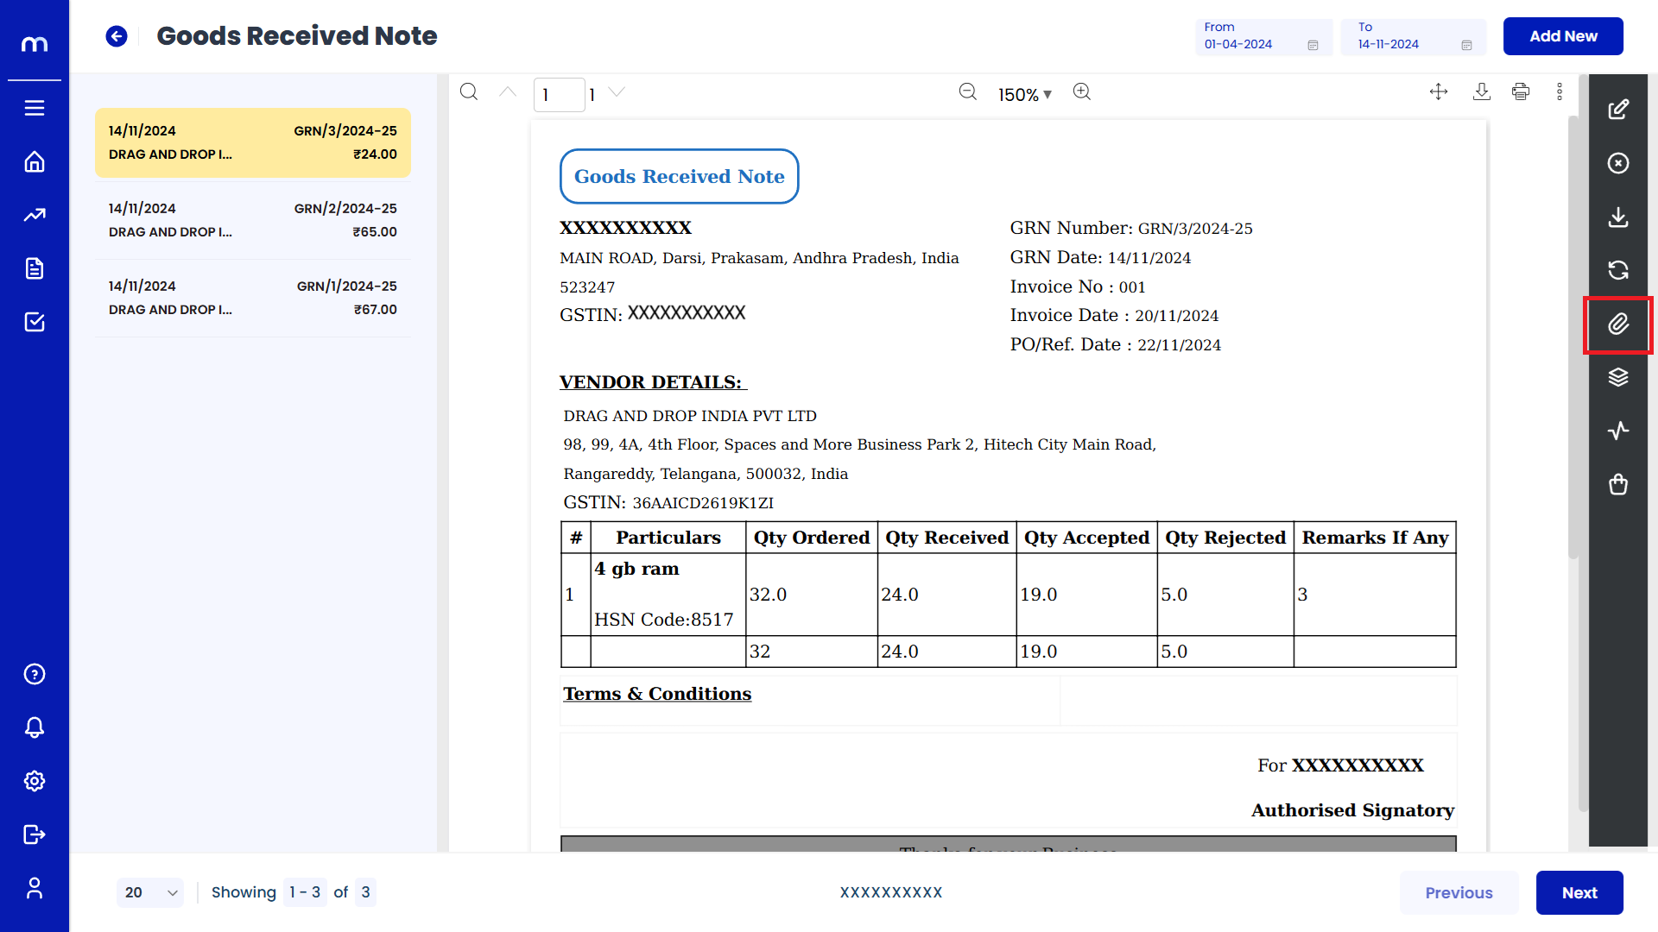Click the Next page button
Viewport: 1658px width, 932px height.
(x=1579, y=892)
